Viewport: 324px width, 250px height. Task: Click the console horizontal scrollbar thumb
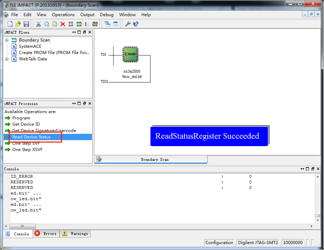pos(23,226)
